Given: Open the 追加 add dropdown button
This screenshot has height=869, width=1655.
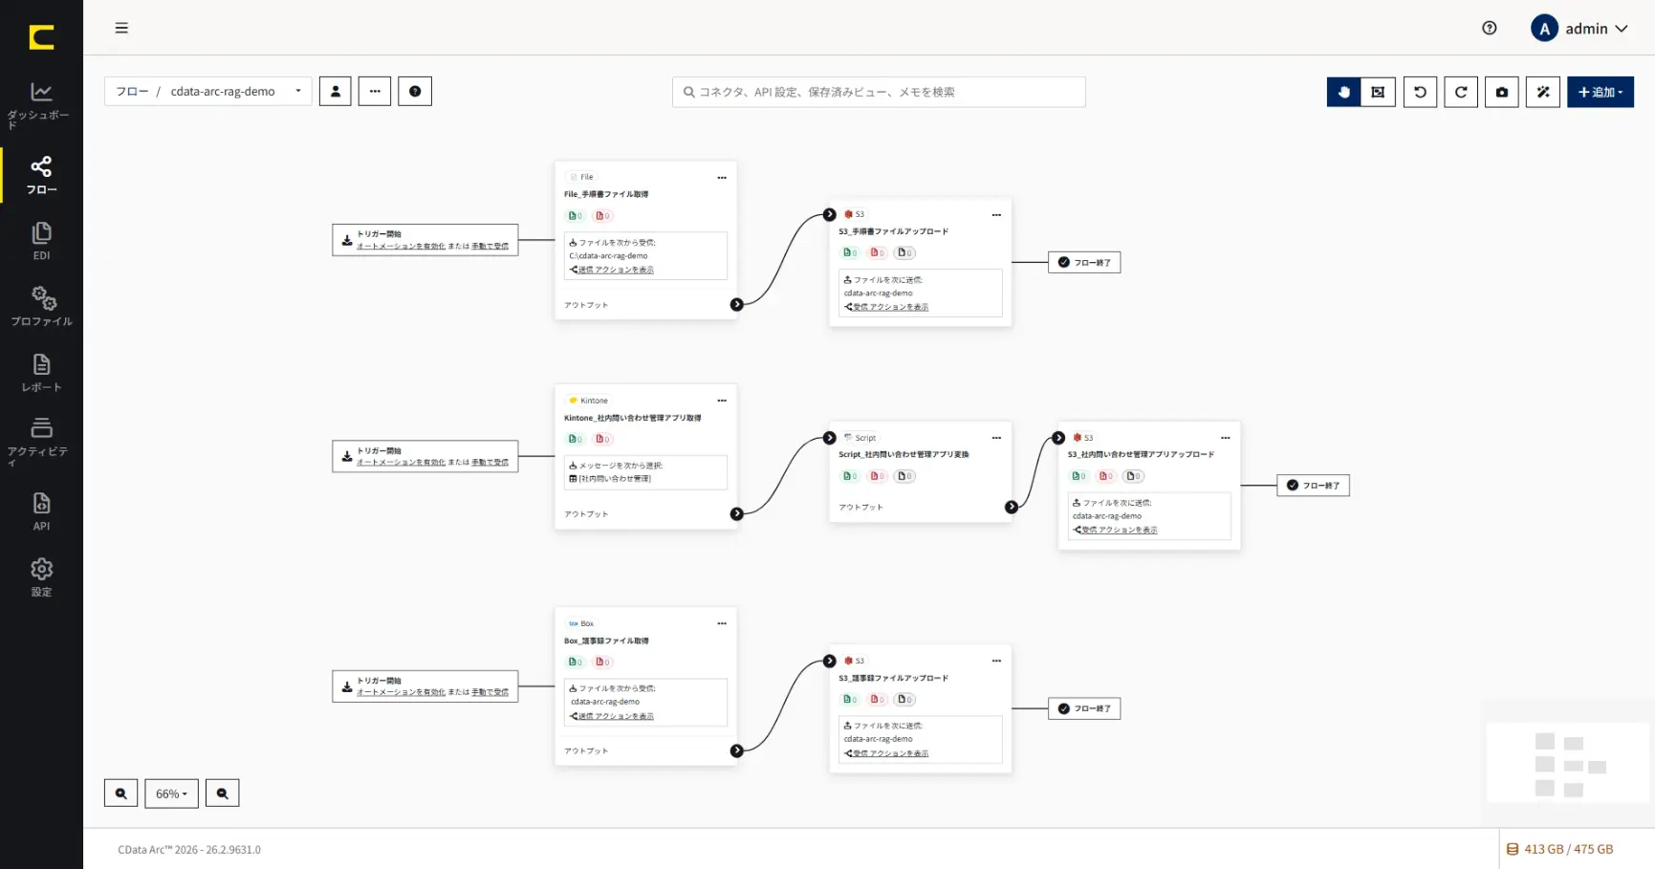Looking at the screenshot, I should coord(1601,92).
